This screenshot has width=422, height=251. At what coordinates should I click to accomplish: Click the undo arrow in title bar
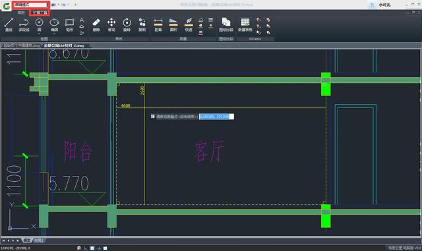(x=53, y=5)
